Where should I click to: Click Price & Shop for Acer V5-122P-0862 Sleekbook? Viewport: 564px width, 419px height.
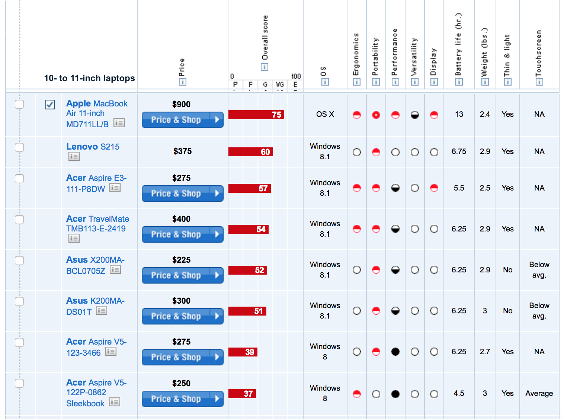point(183,399)
